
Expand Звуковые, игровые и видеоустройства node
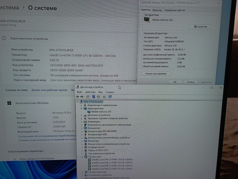tap(81, 118)
